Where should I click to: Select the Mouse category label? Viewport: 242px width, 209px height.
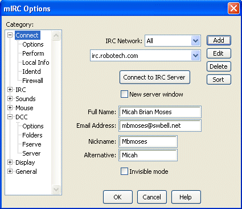[x=24, y=108]
